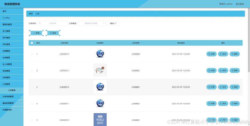The height and width of the screenshot is (126, 250).
Task: Click the BBC World News thumbnail image
Action: pyautogui.click(x=100, y=119)
